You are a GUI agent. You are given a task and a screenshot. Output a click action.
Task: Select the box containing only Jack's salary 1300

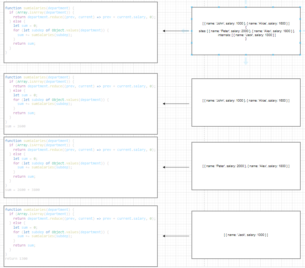coord(246,235)
